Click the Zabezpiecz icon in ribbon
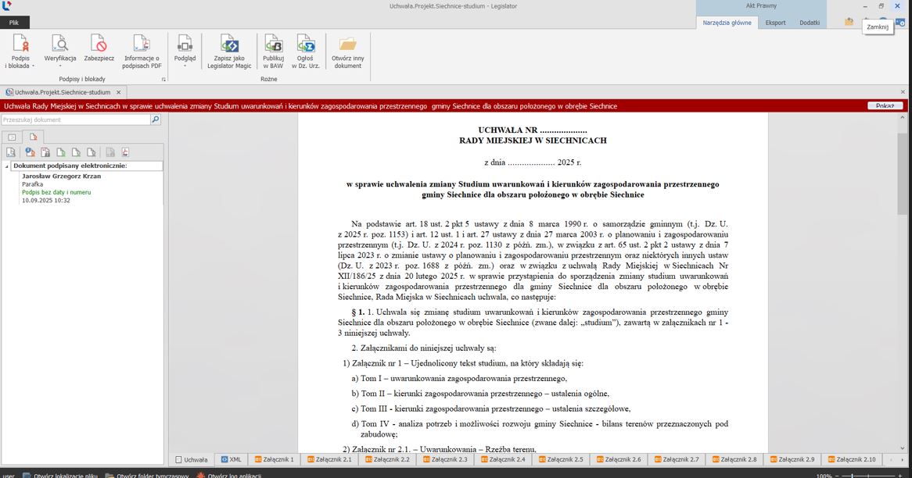This screenshot has height=478, width=912. pyautogui.click(x=99, y=44)
